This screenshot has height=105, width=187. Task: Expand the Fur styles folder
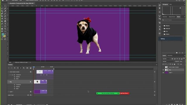[163, 31]
